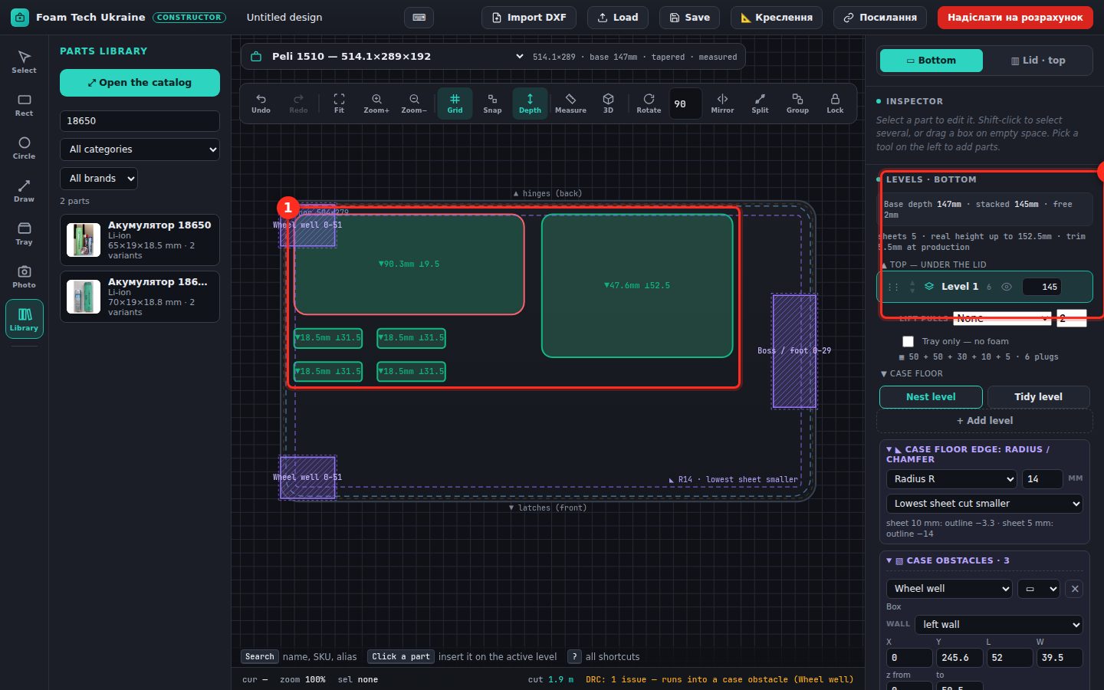Click the Import DXF button
The height and width of the screenshot is (690, 1104).
pos(530,18)
